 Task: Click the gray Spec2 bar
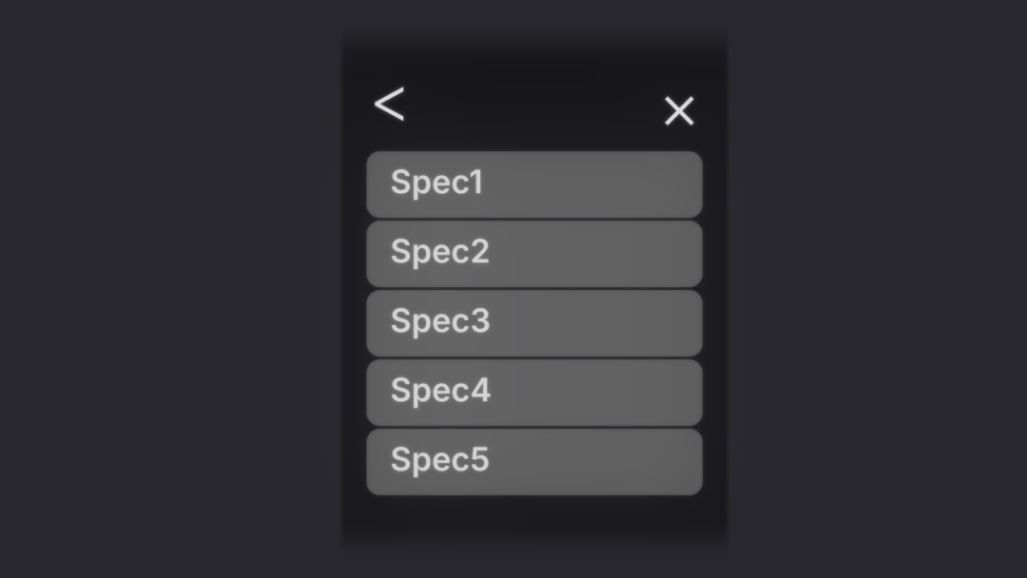pyautogui.click(x=534, y=254)
